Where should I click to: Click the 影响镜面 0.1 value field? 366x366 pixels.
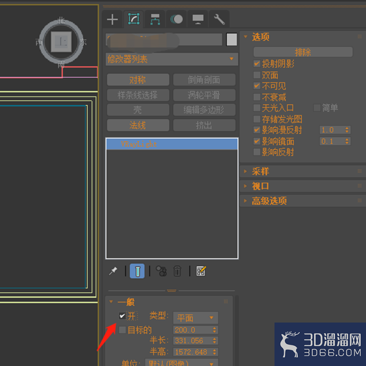[x=332, y=141]
